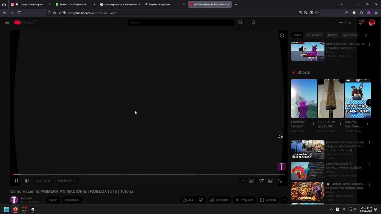Open options for the La ESPADA short

point(340,123)
